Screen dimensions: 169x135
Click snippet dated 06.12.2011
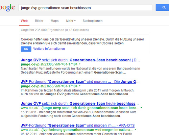77,134
